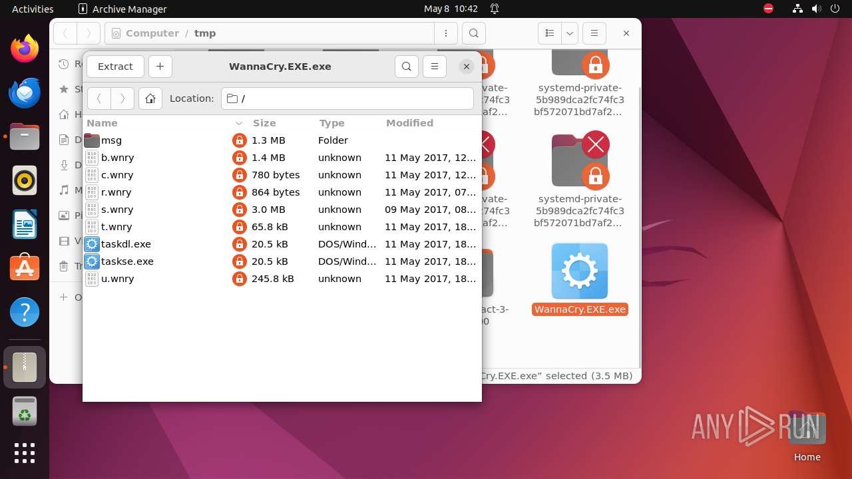Launch Firefox from the dock
The height and width of the screenshot is (479, 852).
pos(25,49)
